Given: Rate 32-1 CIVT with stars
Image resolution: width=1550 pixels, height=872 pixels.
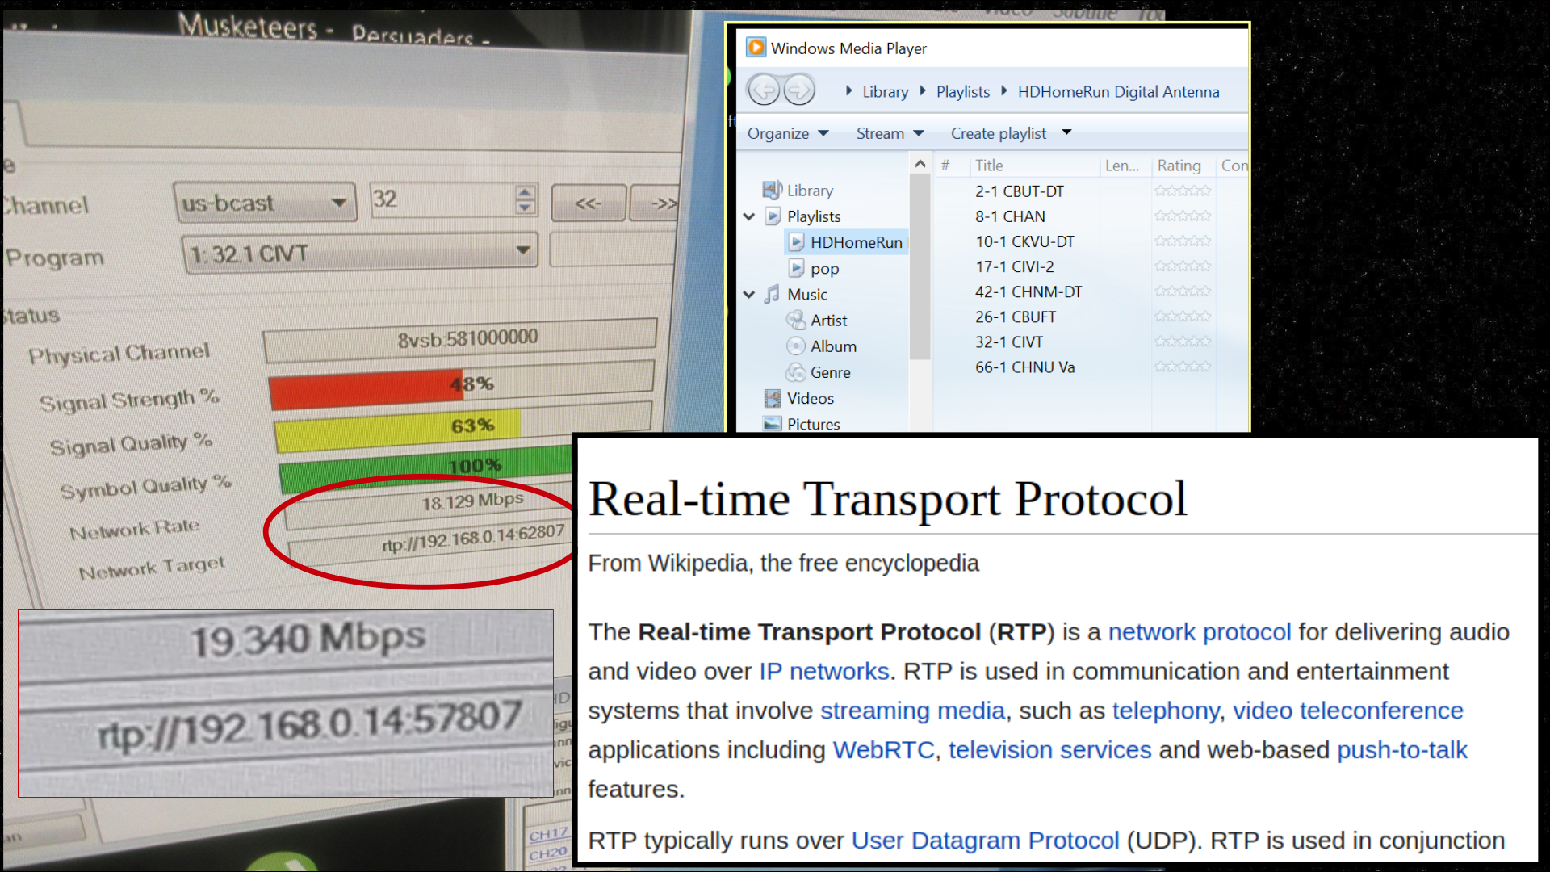Looking at the screenshot, I should click(1182, 342).
